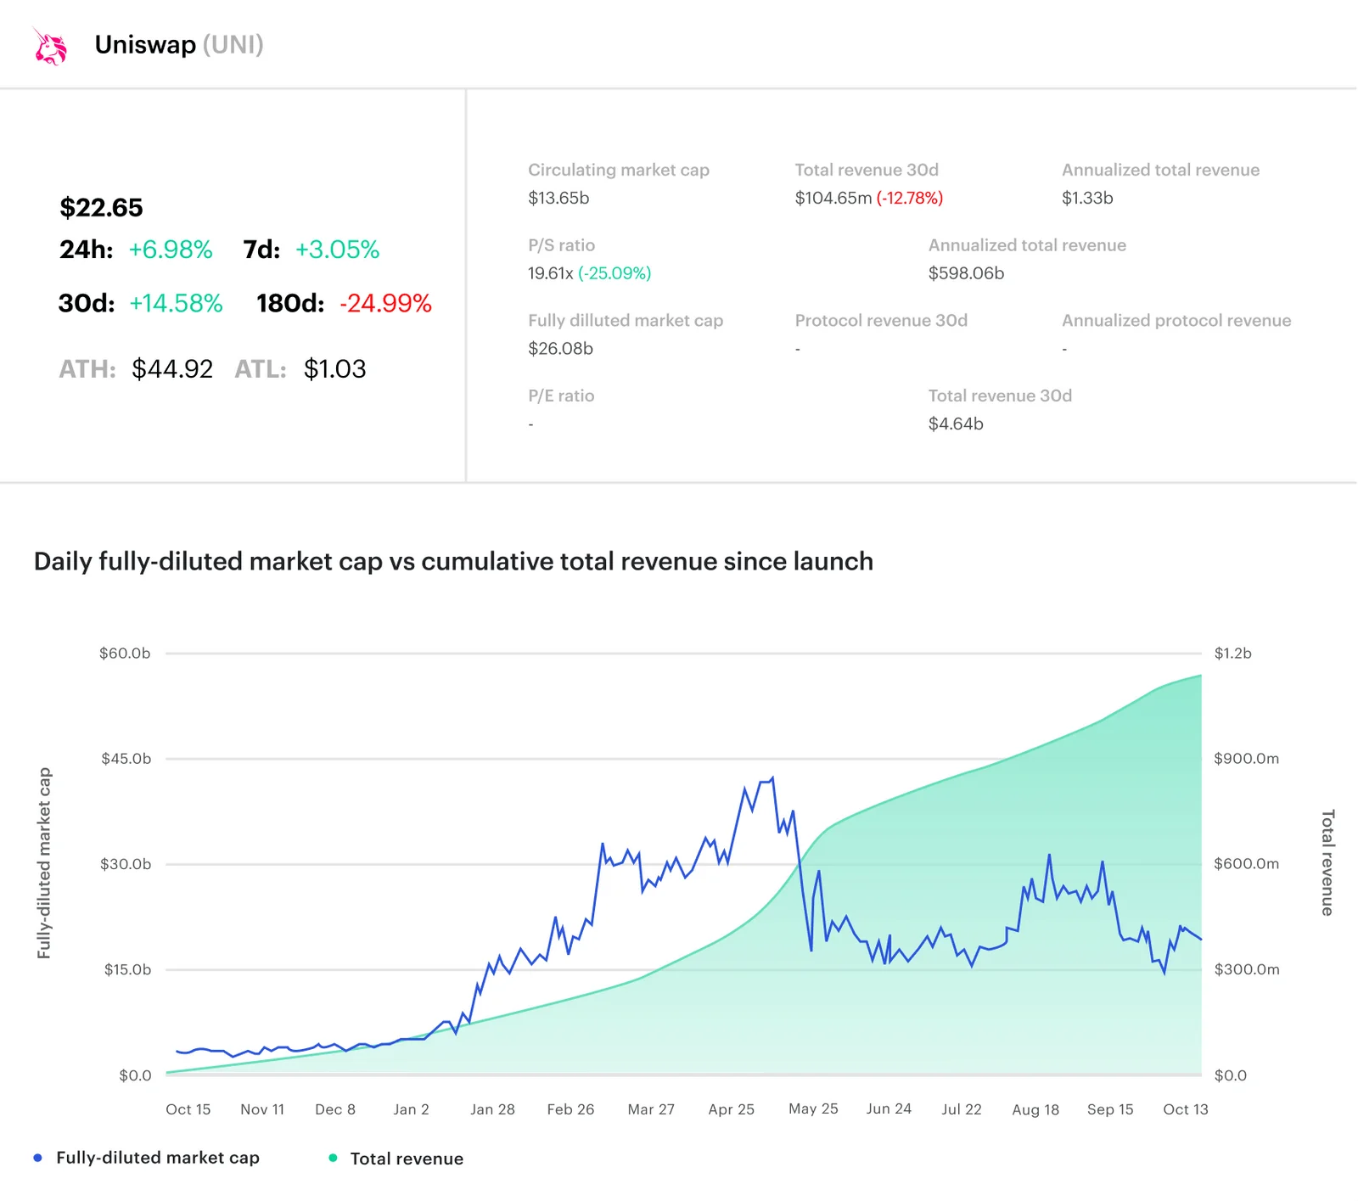Click the $26.08b fully diluted value

560,348
